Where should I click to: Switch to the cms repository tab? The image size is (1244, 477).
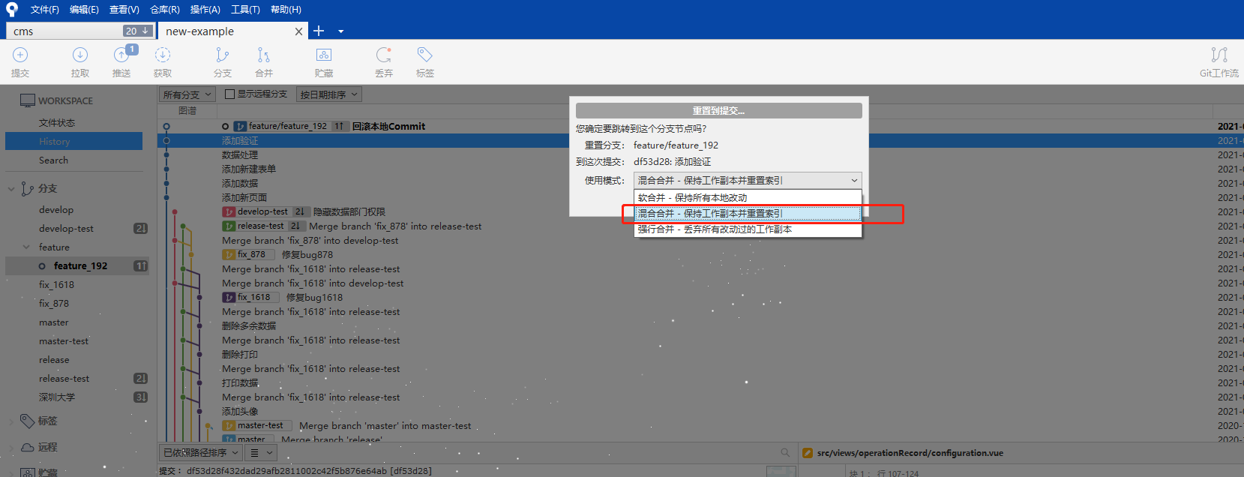67,31
